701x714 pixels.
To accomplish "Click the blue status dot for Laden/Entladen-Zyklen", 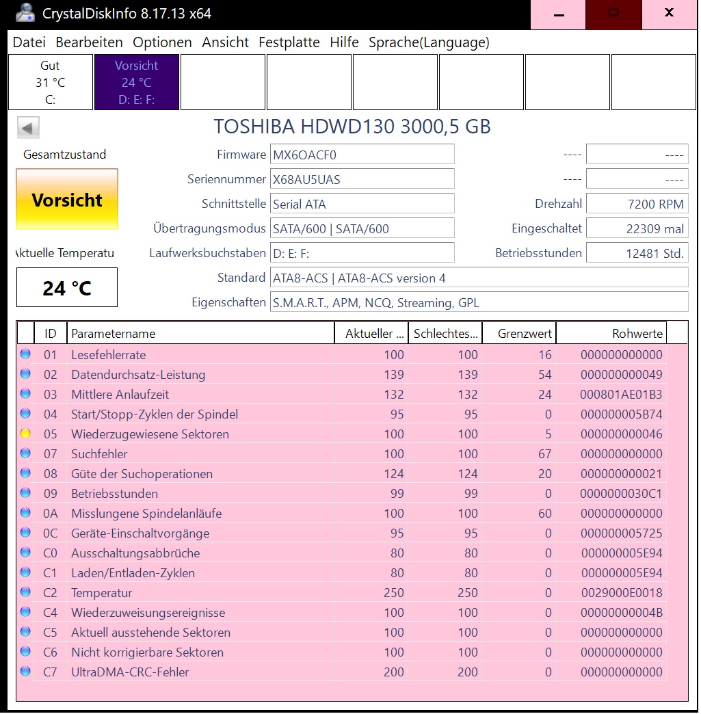I will (x=25, y=572).
